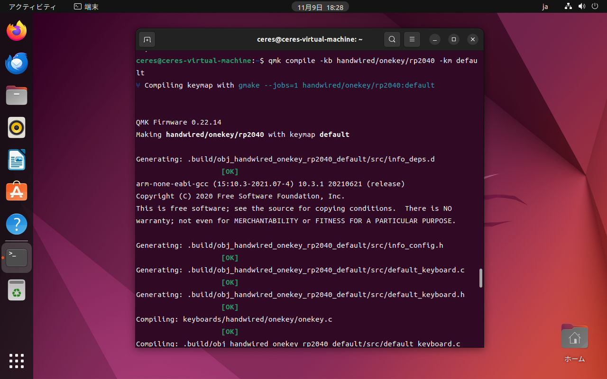Click the terminal title 'ceres@ceres-virtual-machine: ~'
Viewport: 607px width, 379px height.
click(310, 39)
